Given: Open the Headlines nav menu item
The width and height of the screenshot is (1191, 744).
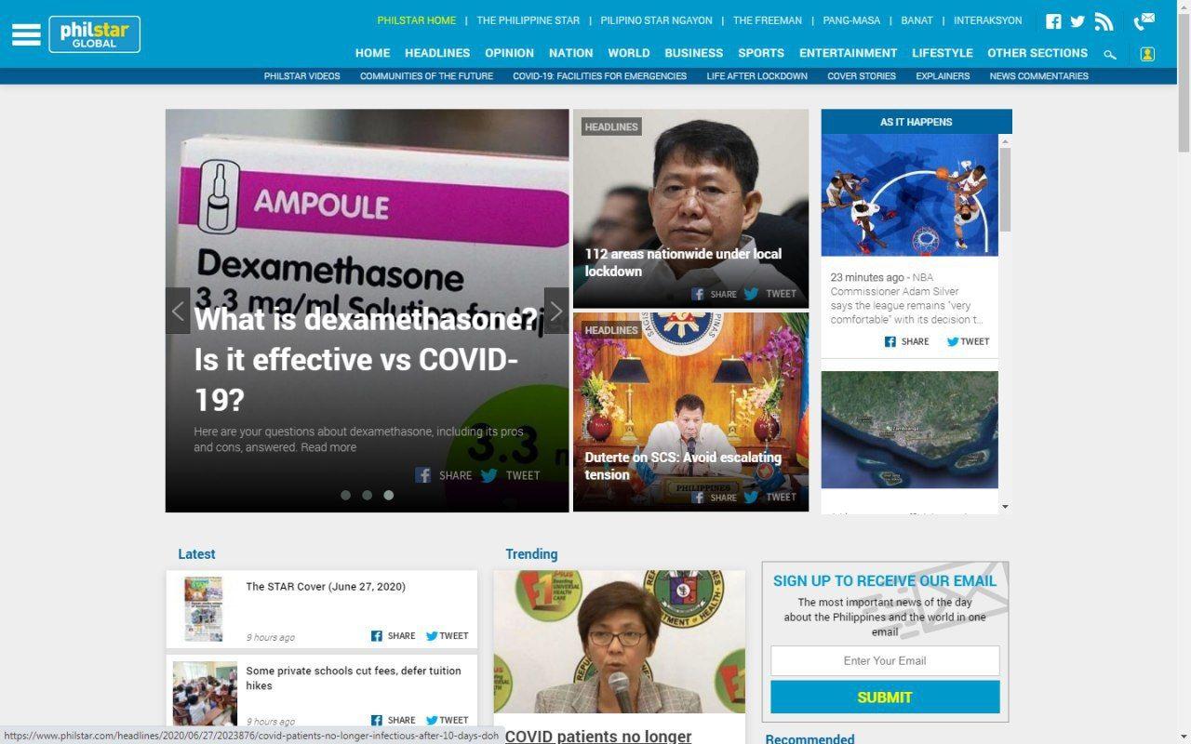Looking at the screenshot, I should [436, 53].
